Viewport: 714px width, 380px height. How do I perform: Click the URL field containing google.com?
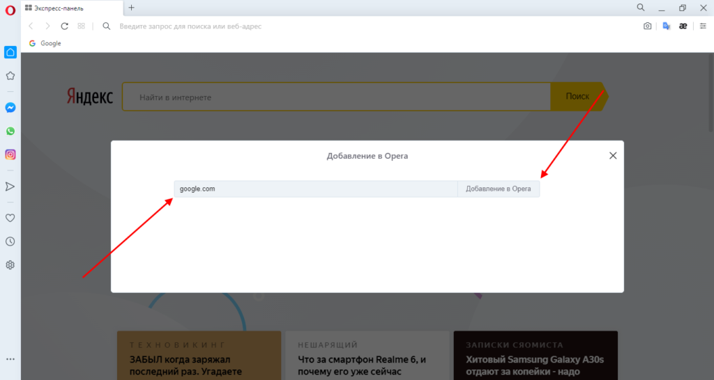coord(315,189)
